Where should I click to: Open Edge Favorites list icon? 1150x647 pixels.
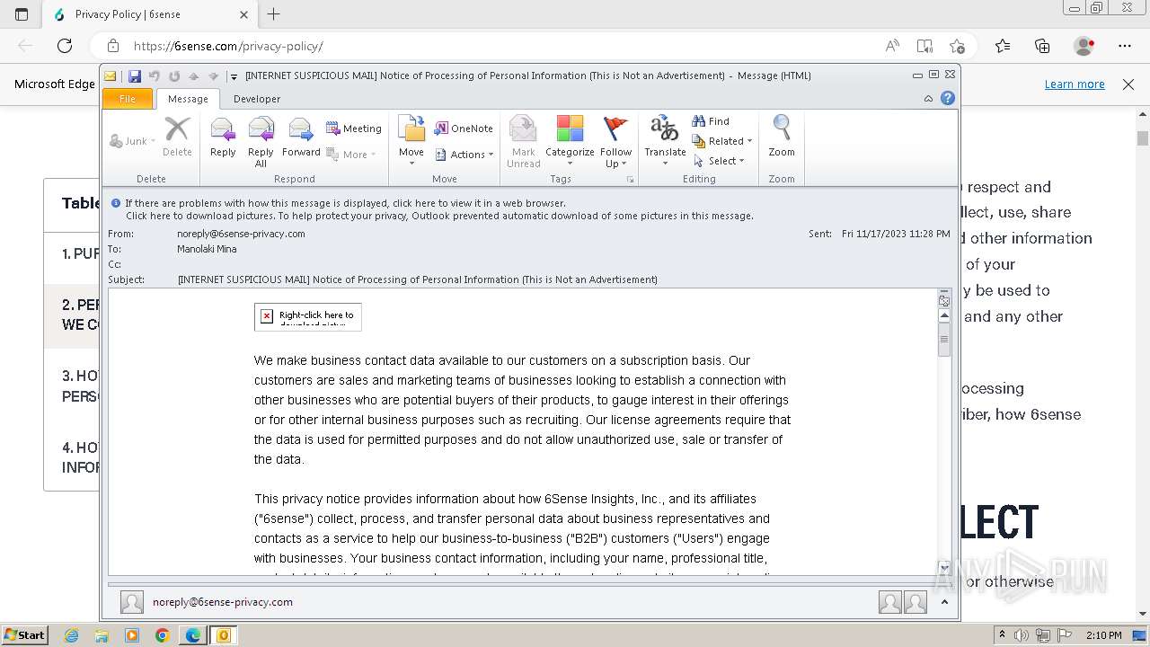coord(1003,46)
